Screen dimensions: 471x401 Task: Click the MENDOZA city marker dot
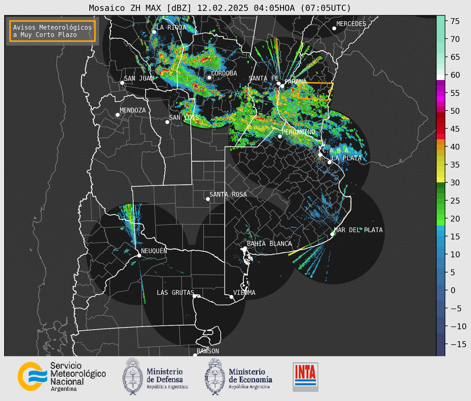pyautogui.click(x=118, y=115)
